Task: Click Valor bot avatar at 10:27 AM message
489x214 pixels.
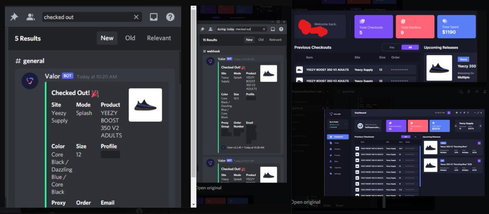Action: 211,163
